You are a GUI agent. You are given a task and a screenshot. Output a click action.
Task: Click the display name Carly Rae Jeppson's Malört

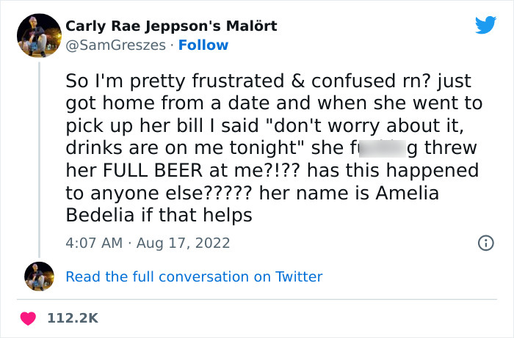point(171,26)
